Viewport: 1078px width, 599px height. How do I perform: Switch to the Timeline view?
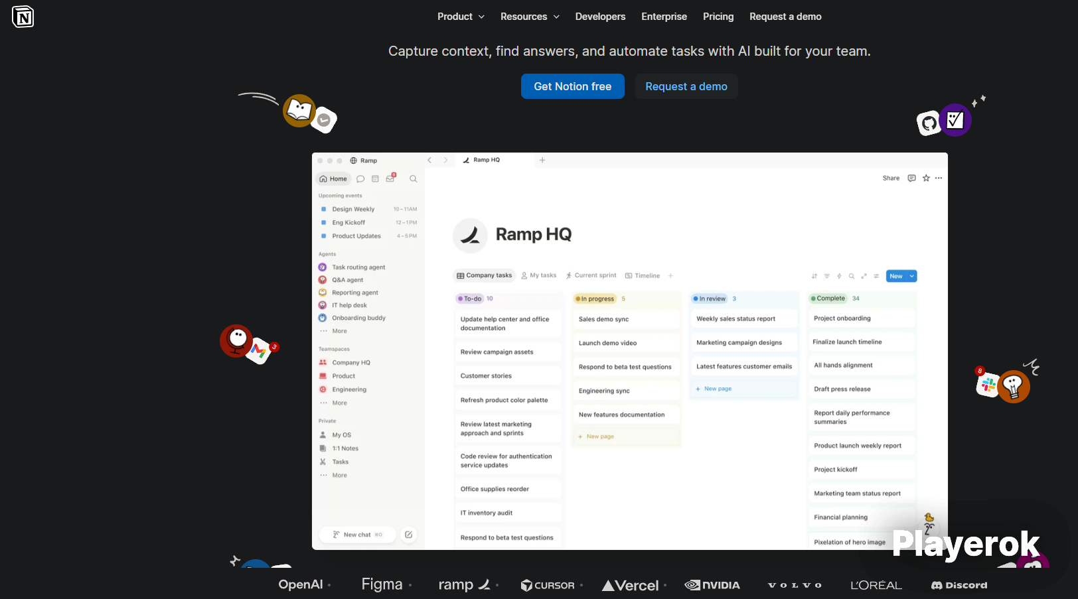click(x=643, y=275)
